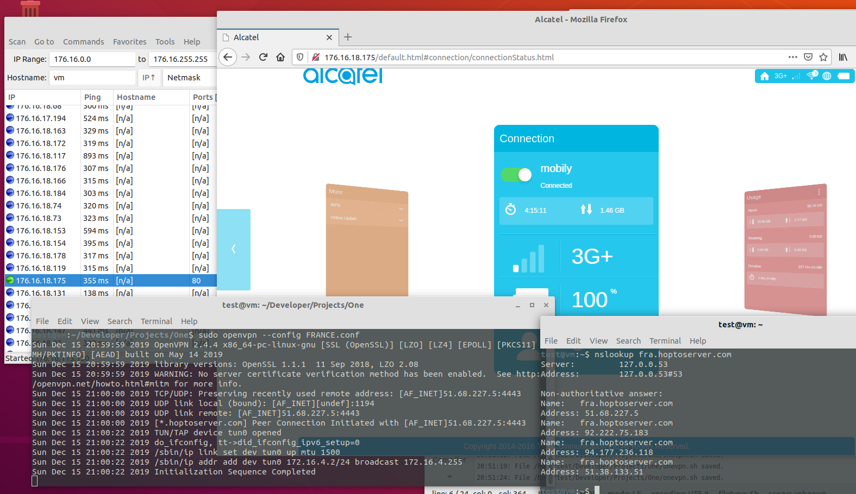Screen dimensions: 856x494
Task: Open the tracking protection shield in the address bar
Action: (x=300, y=57)
